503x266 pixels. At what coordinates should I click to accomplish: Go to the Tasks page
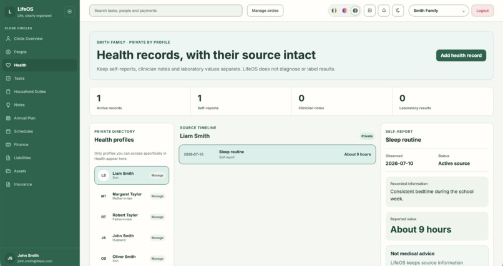pyautogui.click(x=40, y=78)
